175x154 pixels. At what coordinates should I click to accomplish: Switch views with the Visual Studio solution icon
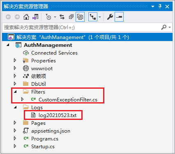pos(35,17)
